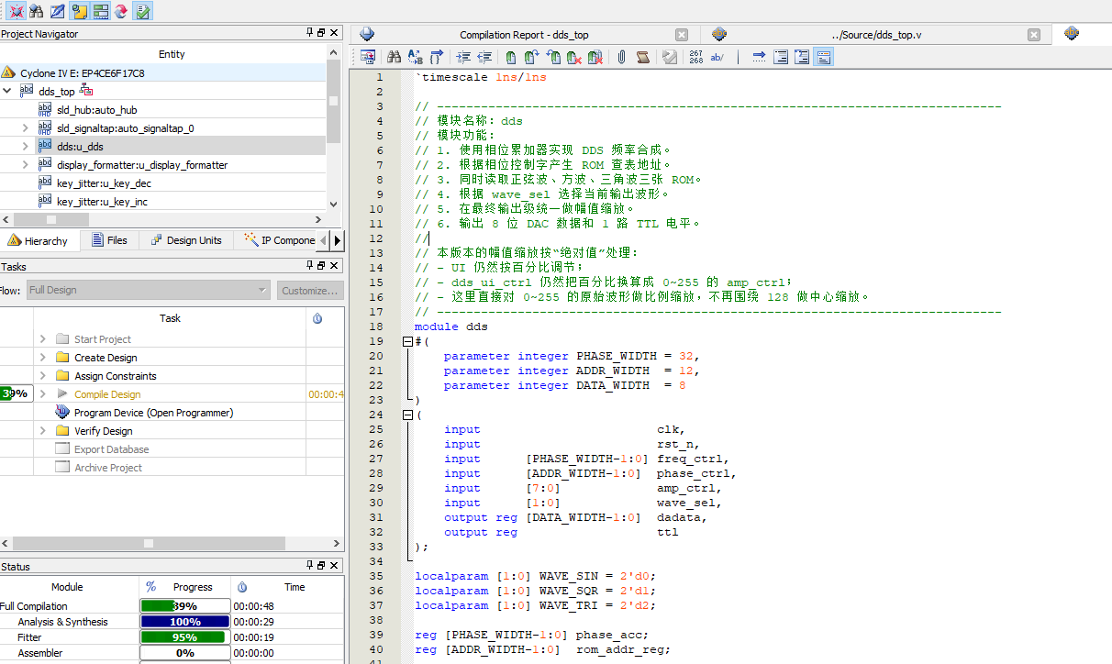Screen dimensions: 1112x664
Task: Float the Project Navigator panel
Action: pos(321,33)
